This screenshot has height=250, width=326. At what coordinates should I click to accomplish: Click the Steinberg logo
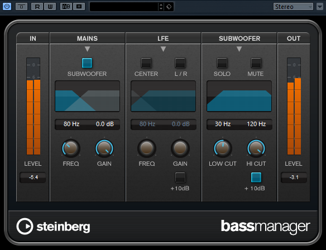point(53,227)
